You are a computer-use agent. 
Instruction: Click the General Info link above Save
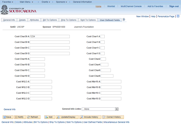(x=10, y=109)
